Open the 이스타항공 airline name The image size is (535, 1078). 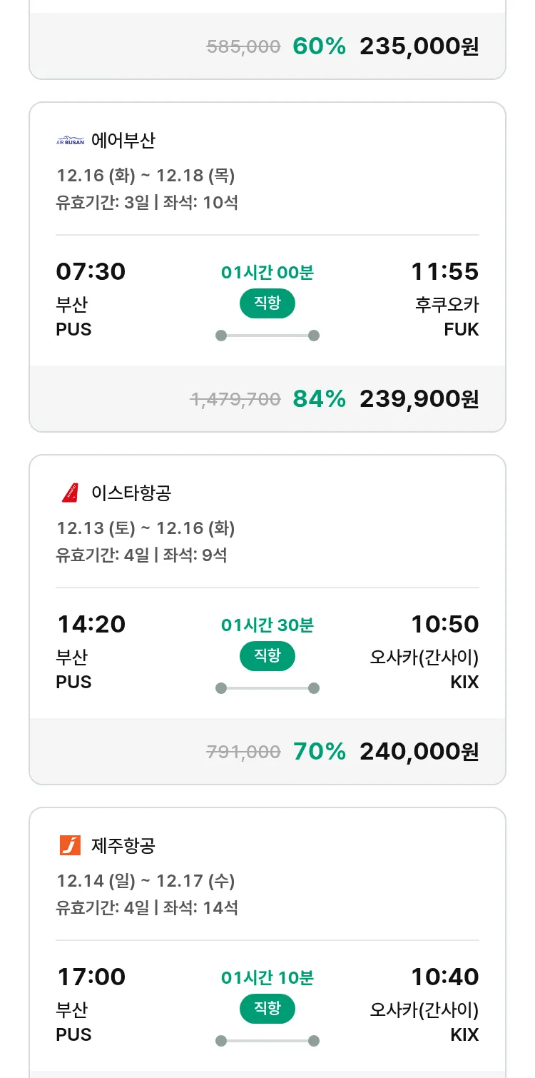[x=131, y=493]
